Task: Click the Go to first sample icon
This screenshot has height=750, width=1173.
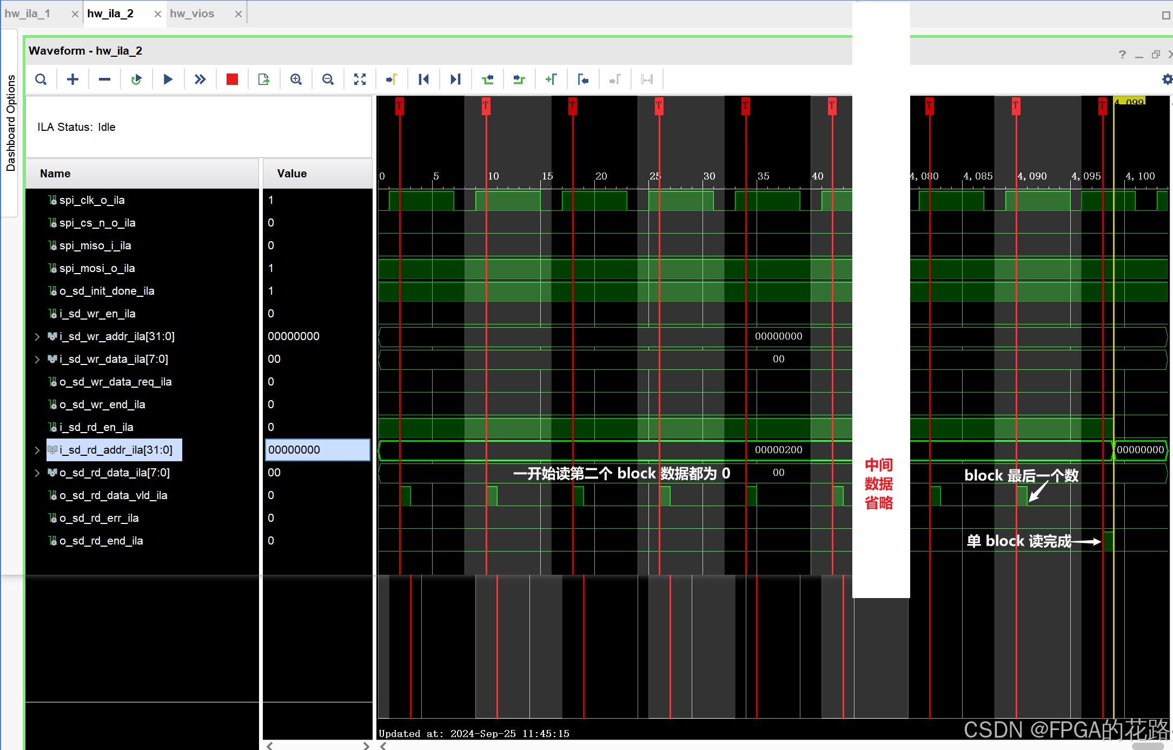Action: point(423,79)
